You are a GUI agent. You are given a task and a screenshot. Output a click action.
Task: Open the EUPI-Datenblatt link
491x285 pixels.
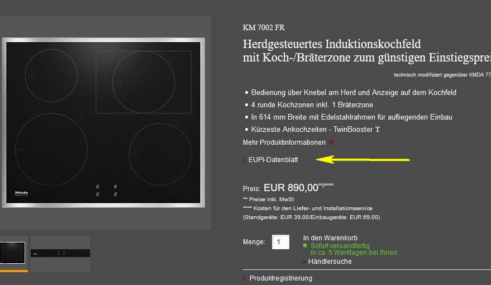click(x=273, y=160)
